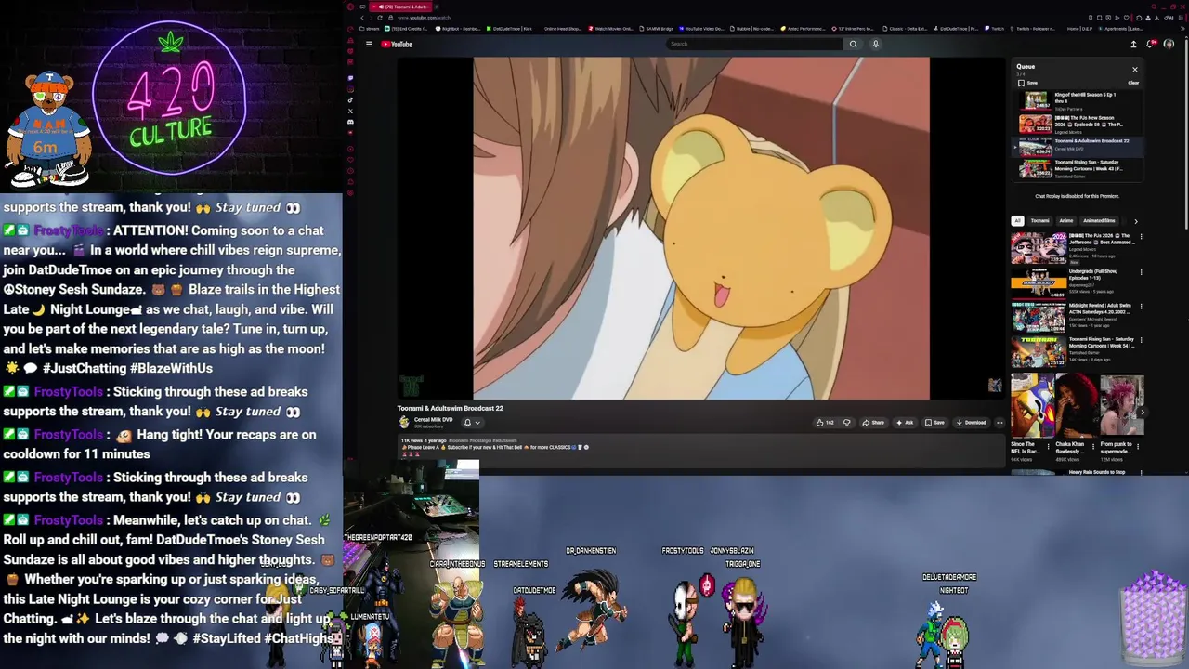1189x669 pixels.
Task: Play King of the Hill Season 5 queue item
Action: tap(1078, 101)
